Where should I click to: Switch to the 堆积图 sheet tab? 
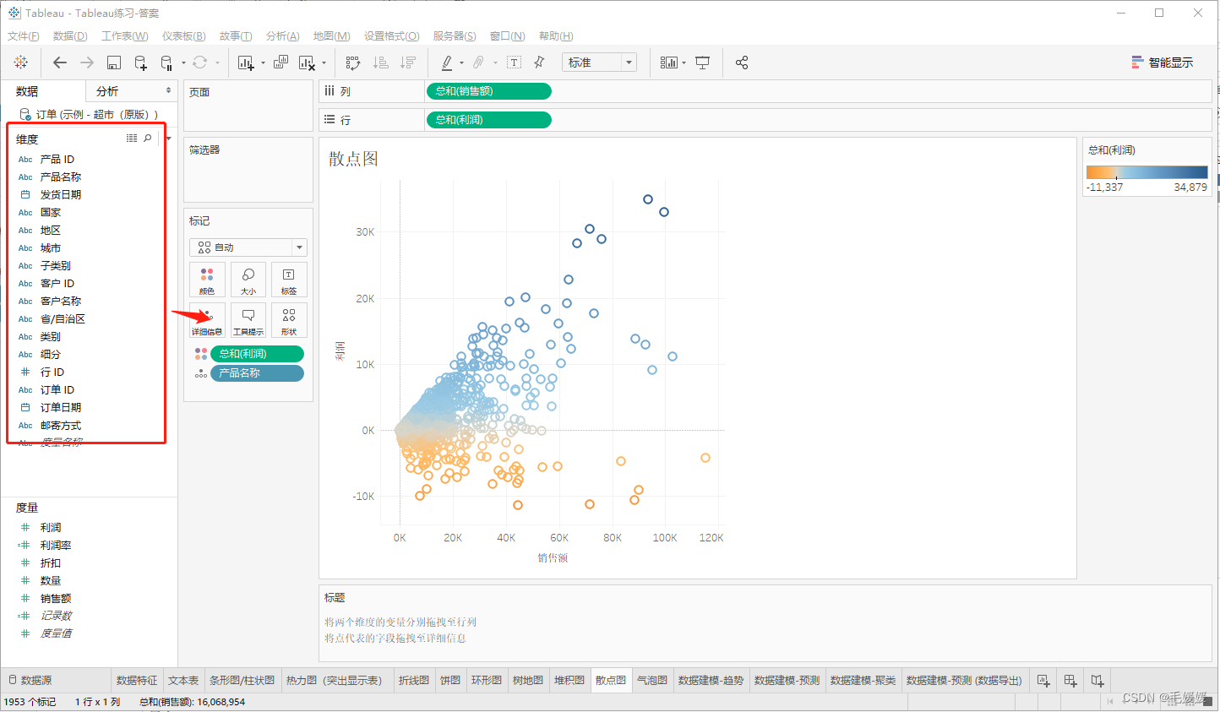569,680
